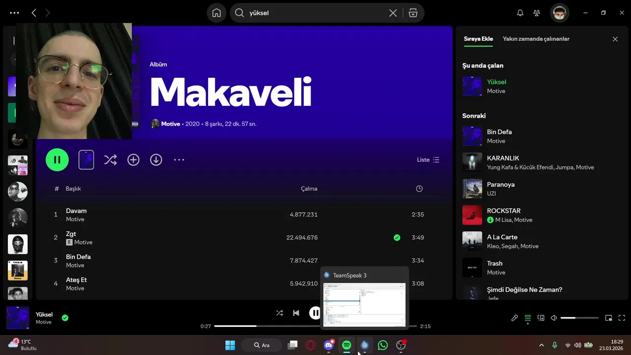Image resolution: width=631 pixels, height=355 pixels.
Task: Pause playback in the player bar
Action: coord(315,313)
